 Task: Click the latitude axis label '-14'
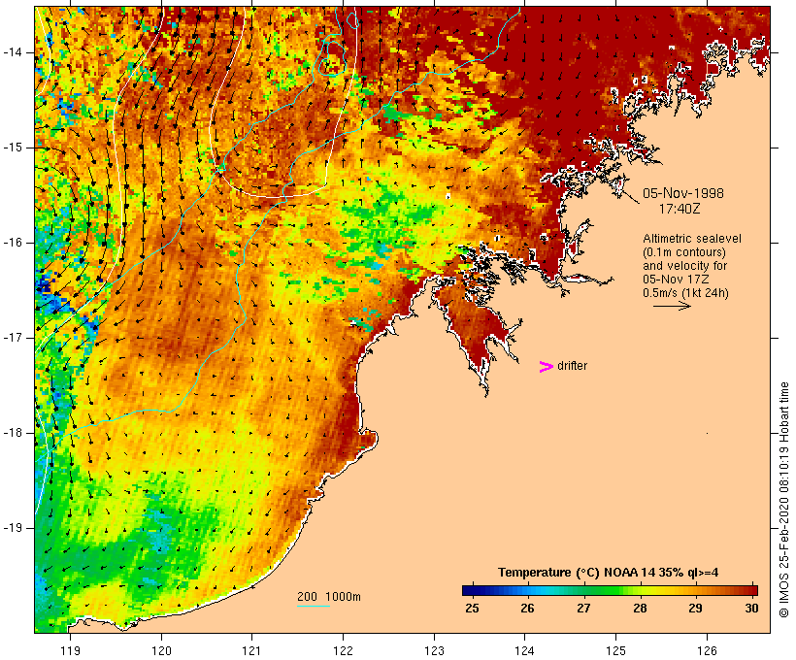point(13,52)
